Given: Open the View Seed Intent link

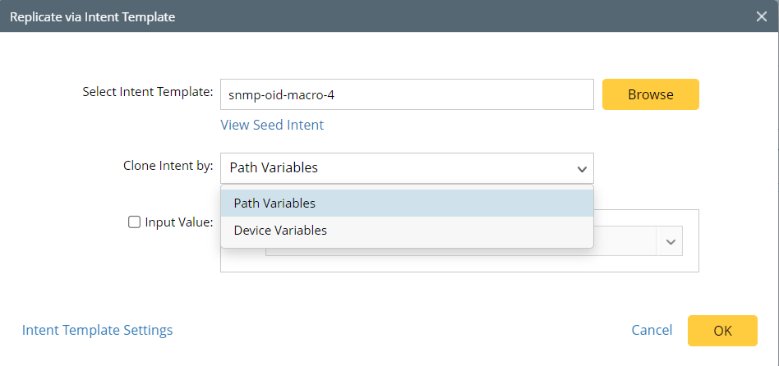Looking at the screenshot, I should 272,125.
